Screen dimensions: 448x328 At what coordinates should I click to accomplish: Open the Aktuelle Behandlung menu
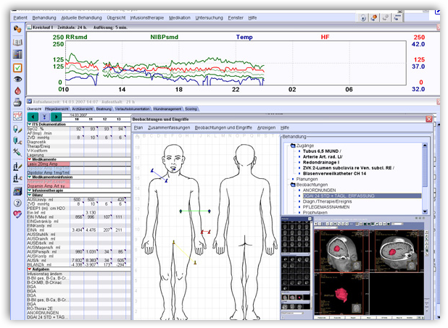pos(81,17)
